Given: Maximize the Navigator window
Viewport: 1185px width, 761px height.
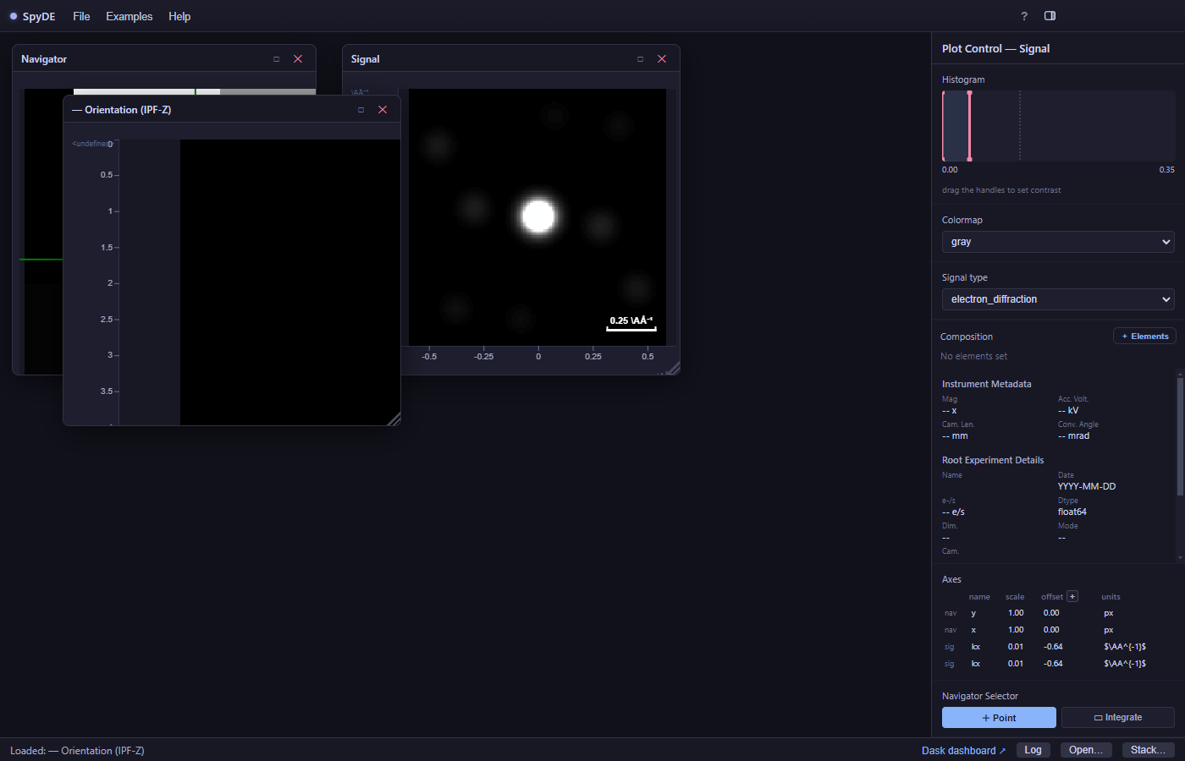Looking at the screenshot, I should point(276,59).
